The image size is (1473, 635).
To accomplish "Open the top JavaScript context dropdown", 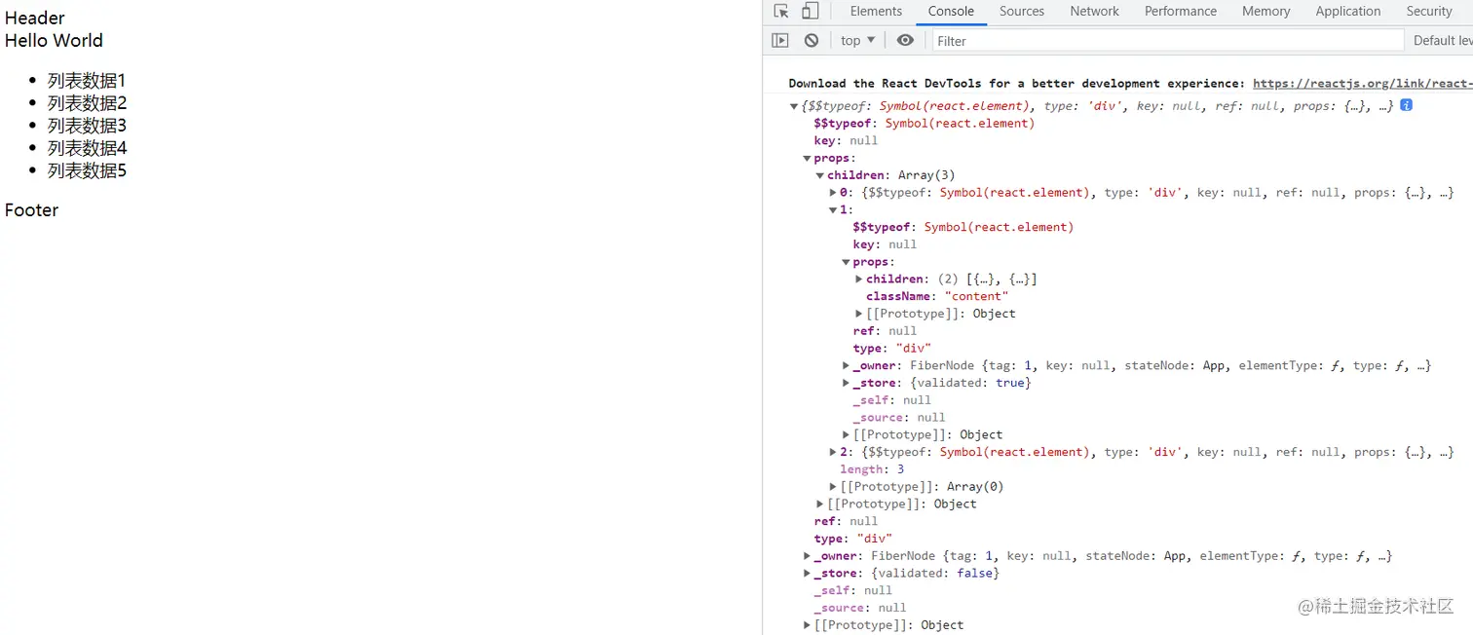I will [857, 40].
